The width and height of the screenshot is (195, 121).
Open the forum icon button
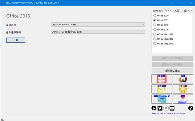183,79
